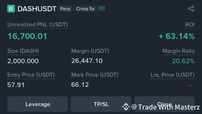Open the DASHUSDT symbol title

click(37, 9)
